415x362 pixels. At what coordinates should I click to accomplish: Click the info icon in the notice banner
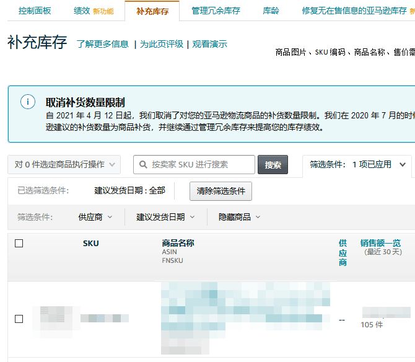pos(28,102)
